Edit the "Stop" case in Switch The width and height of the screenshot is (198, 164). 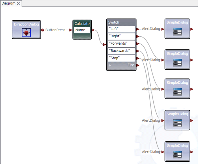[x=121, y=58]
